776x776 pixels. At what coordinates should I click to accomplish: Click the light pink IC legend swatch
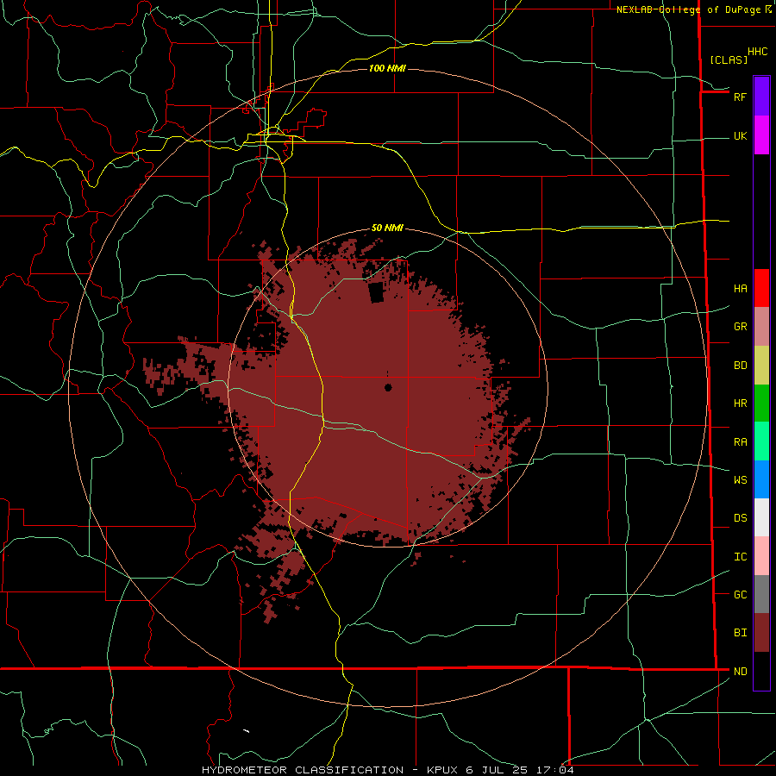[x=761, y=556]
